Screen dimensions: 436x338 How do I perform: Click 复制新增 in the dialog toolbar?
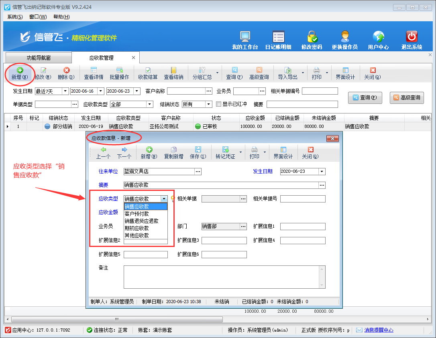173,153
